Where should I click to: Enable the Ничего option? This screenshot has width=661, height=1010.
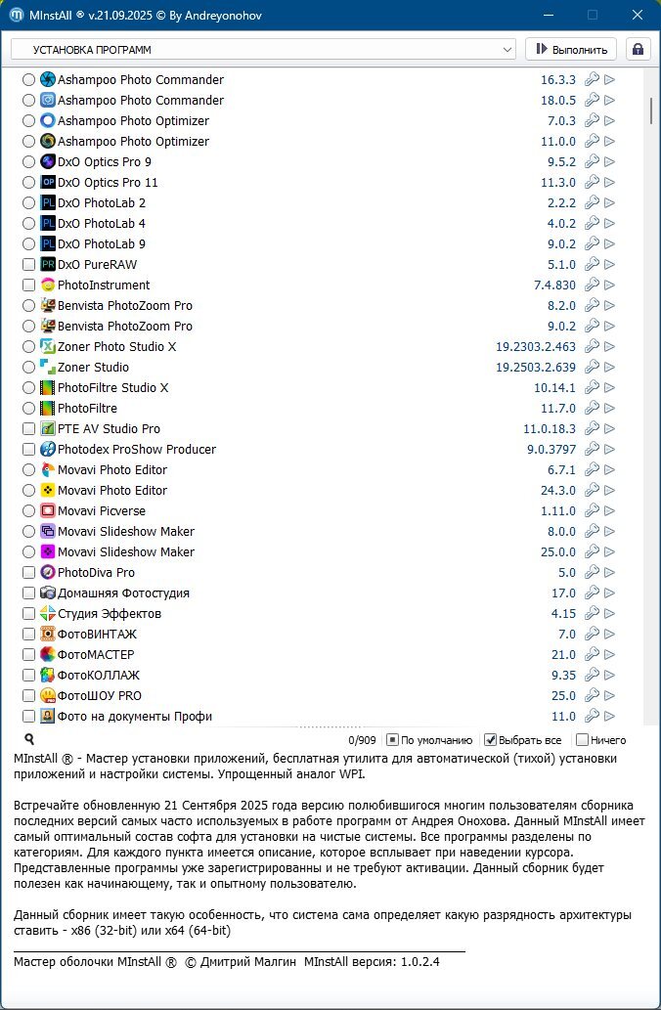[x=583, y=740]
